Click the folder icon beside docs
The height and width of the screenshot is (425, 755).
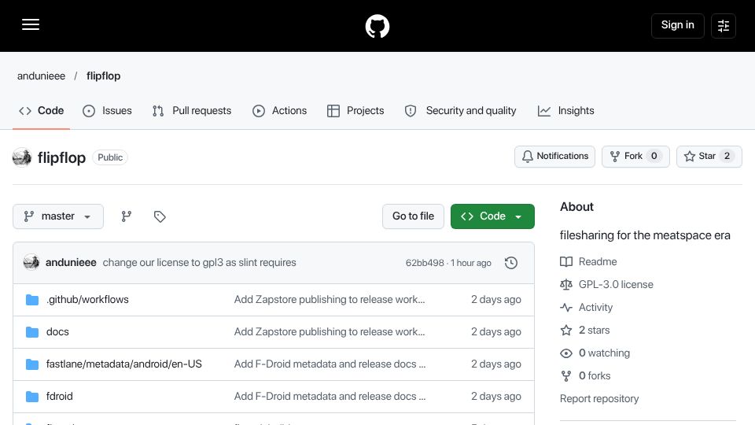(x=32, y=332)
